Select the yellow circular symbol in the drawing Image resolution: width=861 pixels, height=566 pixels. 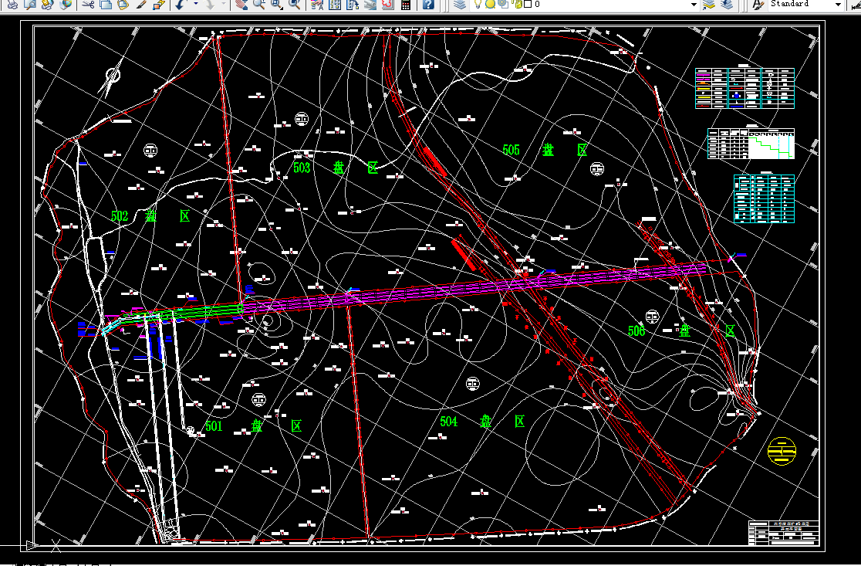[782, 451]
